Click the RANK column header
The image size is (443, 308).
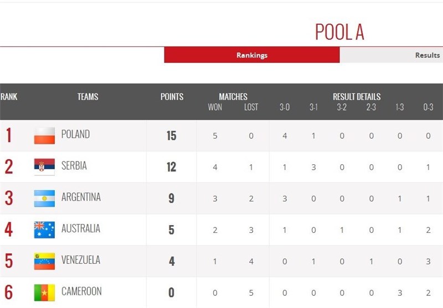pyautogui.click(x=9, y=97)
